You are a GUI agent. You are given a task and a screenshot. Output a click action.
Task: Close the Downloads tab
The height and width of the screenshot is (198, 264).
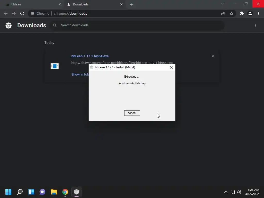121,4
